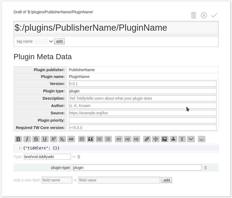The height and width of the screenshot is (198, 232).
Task: Insert a picture from the toolbar
Action: tap(165, 139)
